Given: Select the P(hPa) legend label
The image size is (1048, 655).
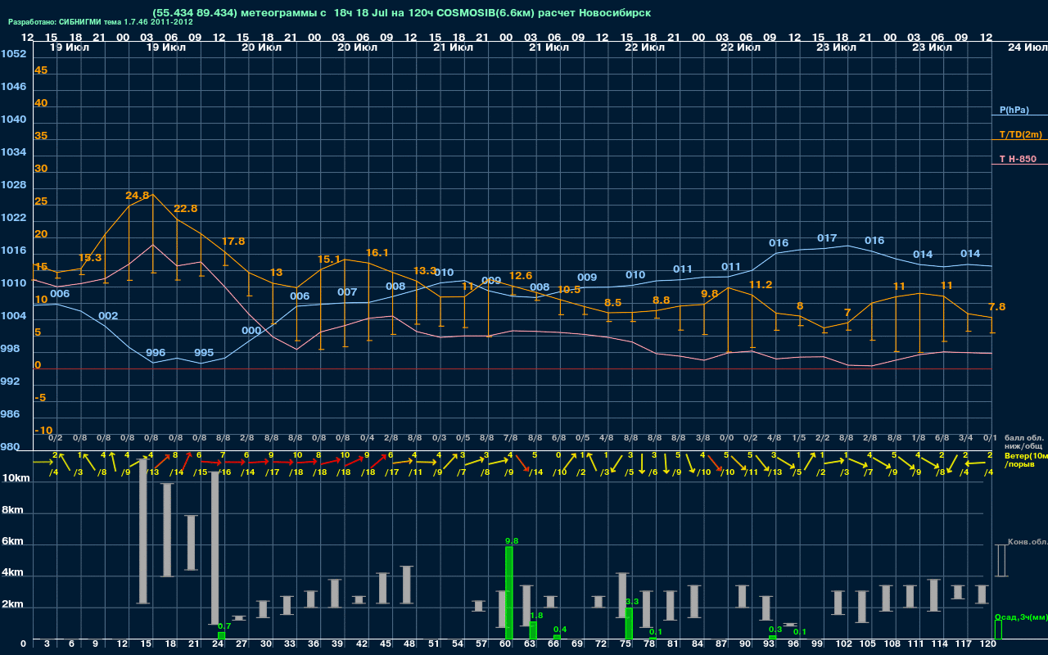Looking at the screenshot, I should click(1014, 110).
